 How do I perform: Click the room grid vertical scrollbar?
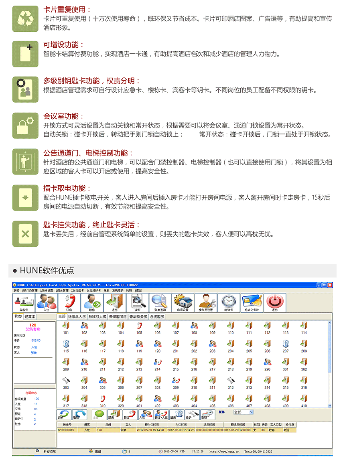pyautogui.click(x=330, y=364)
